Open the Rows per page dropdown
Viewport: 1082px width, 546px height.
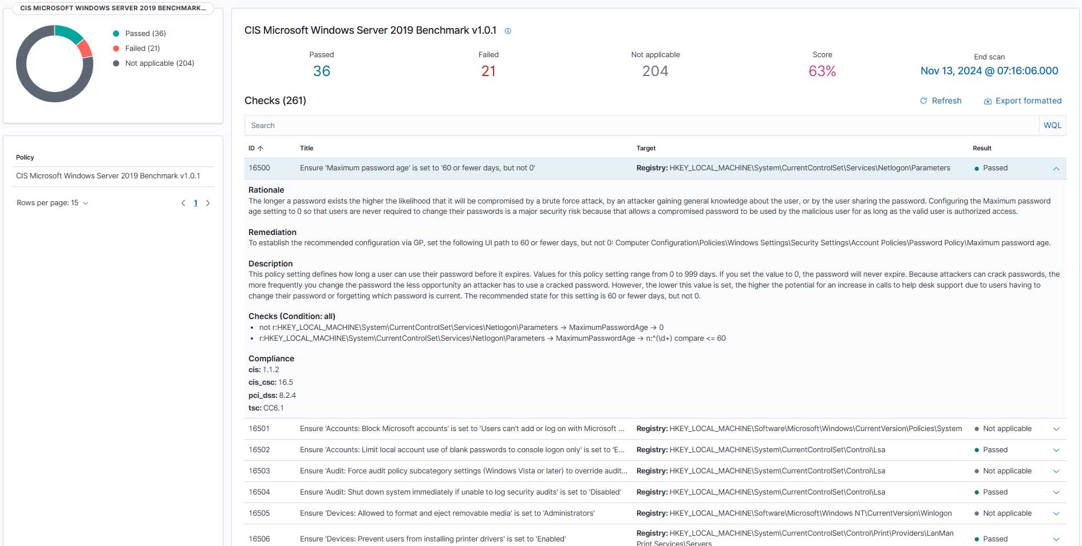[52, 203]
